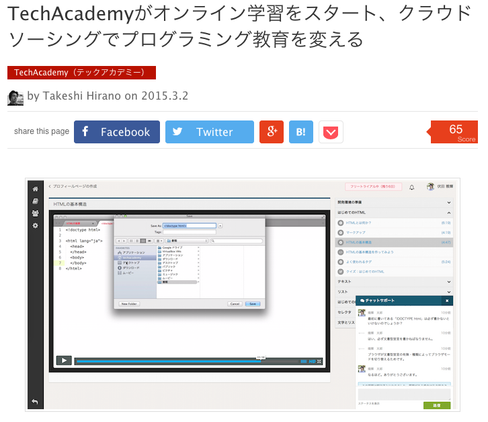The image size is (488, 422).
Task: Share article on Twitter
Action: pyautogui.click(x=210, y=132)
